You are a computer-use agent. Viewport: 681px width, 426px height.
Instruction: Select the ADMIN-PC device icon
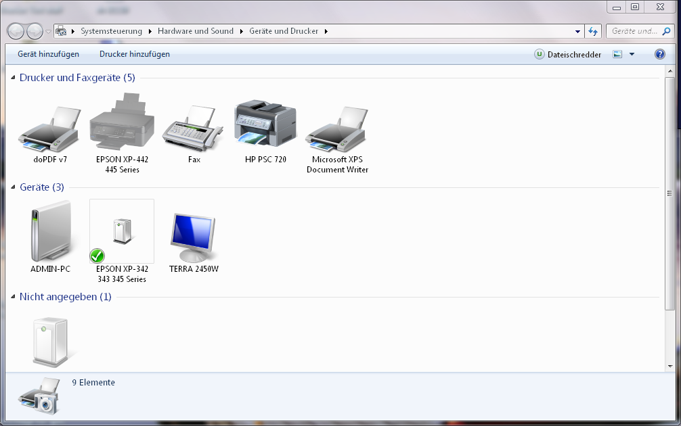pyautogui.click(x=50, y=231)
